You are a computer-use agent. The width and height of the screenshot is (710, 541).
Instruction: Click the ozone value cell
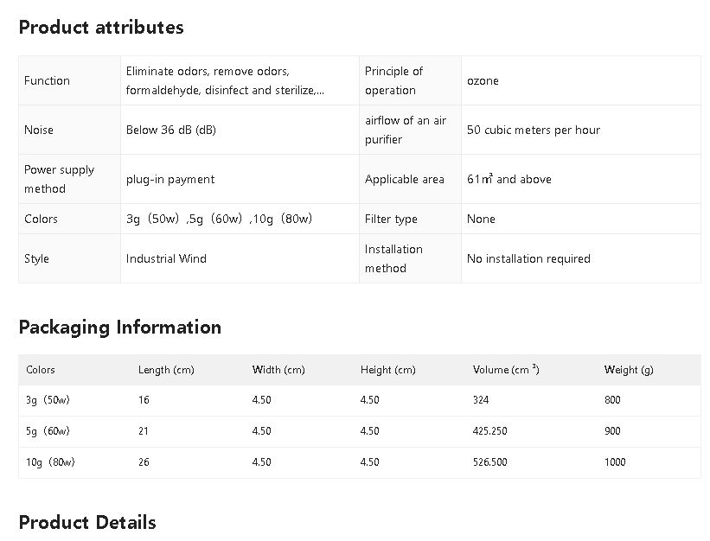(x=581, y=80)
